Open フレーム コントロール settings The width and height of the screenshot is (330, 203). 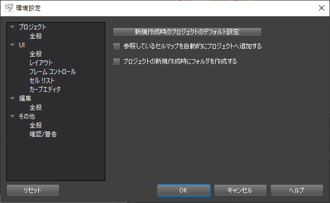coord(52,72)
